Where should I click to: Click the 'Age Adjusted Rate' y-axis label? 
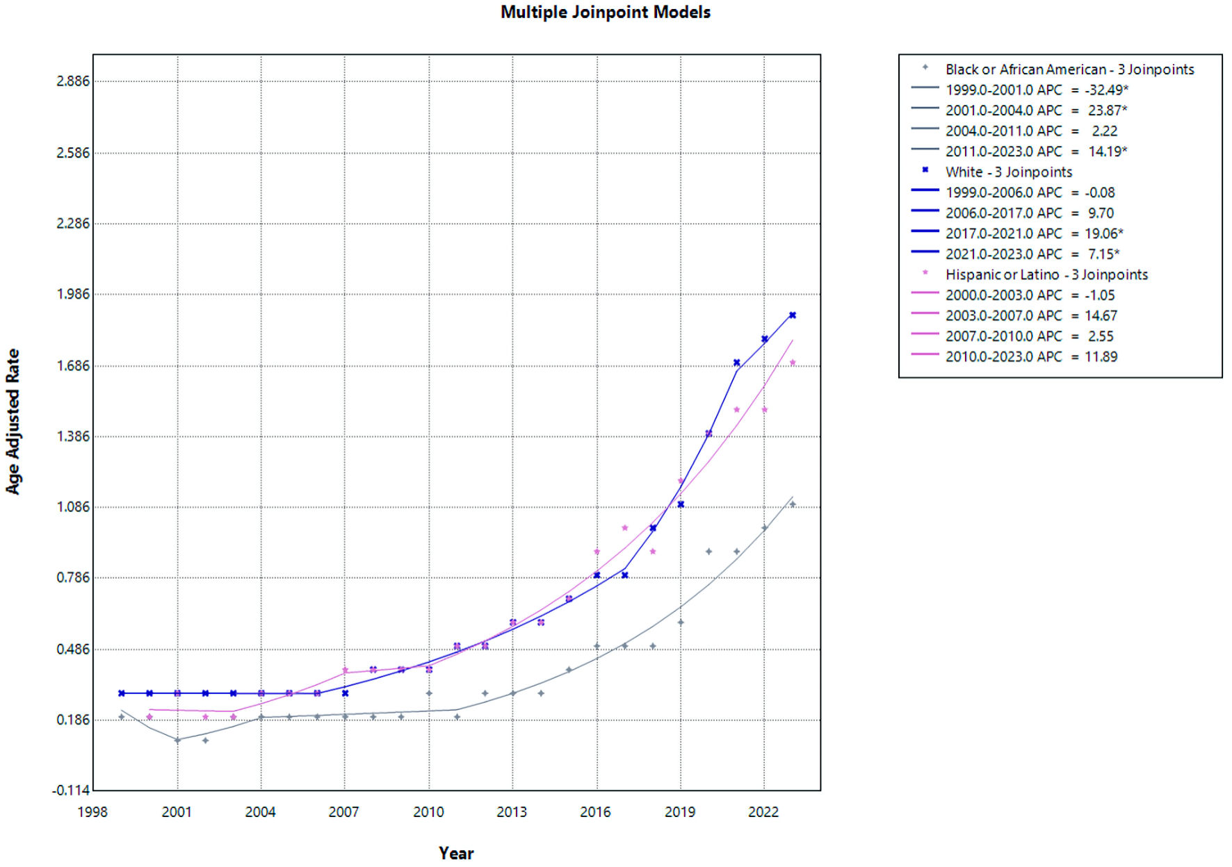point(13,422)
